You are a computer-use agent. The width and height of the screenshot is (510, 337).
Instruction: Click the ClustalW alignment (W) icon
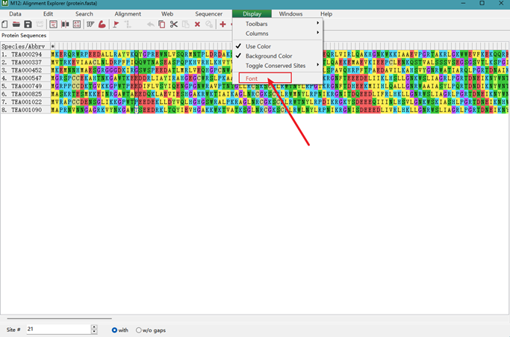click(x=90, y=25)
